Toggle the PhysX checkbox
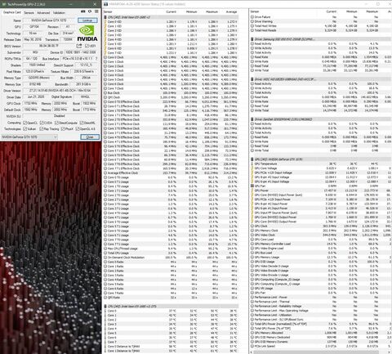Viewport: 392px width, 354px height. (63, 129)
